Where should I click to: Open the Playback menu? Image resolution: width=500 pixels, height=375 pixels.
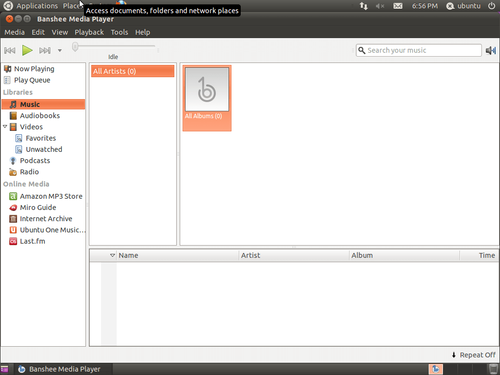[89, 32]
